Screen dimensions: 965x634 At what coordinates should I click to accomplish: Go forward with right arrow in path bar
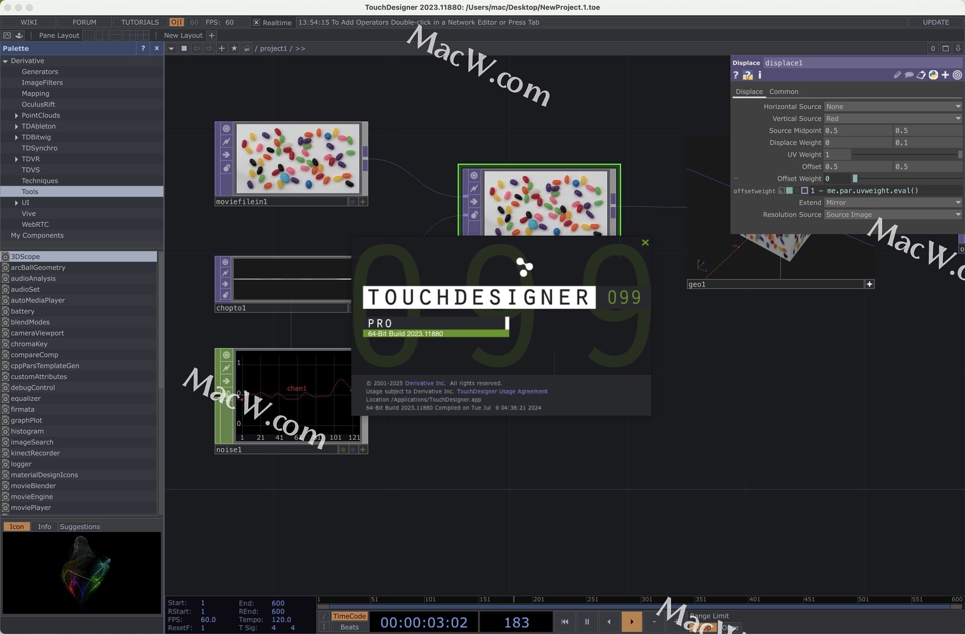click(x=209, y=48)
